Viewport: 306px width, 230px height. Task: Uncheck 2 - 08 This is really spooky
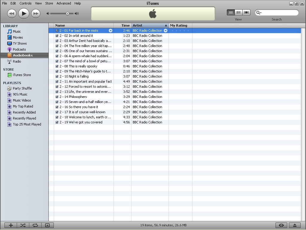(x=57, y=66)
